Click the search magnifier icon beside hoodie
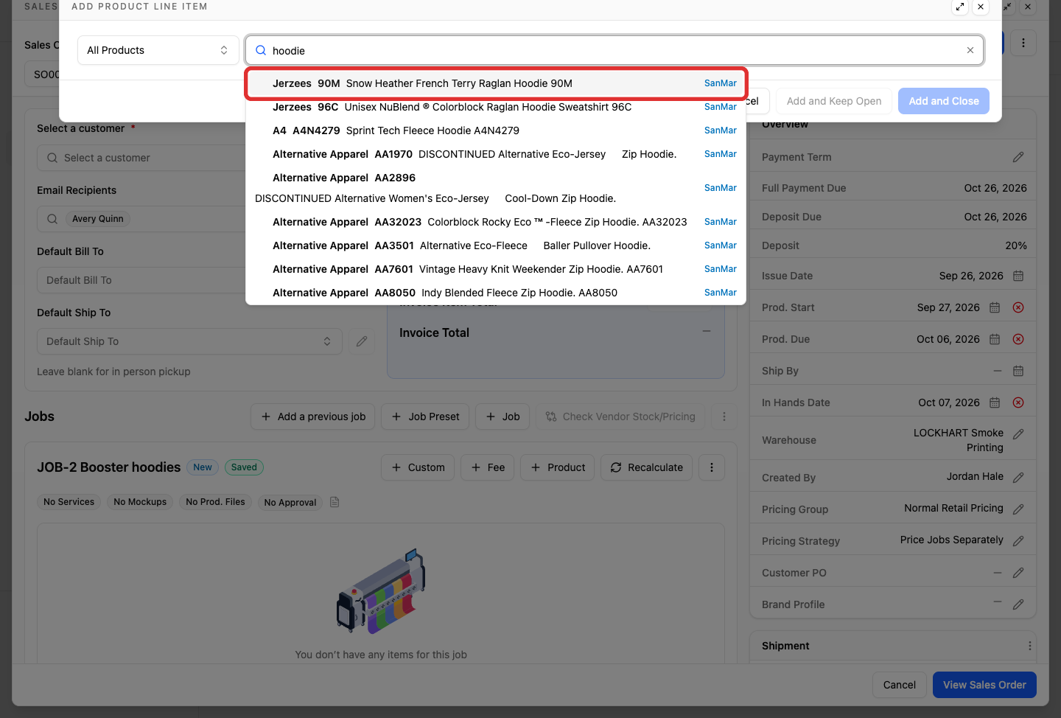This screenshot has width=1061, height=718. (x=261, y=50)
